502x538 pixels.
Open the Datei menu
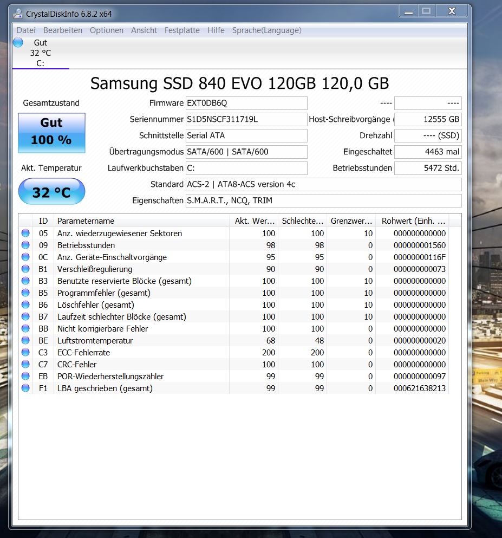click(26, 30)
